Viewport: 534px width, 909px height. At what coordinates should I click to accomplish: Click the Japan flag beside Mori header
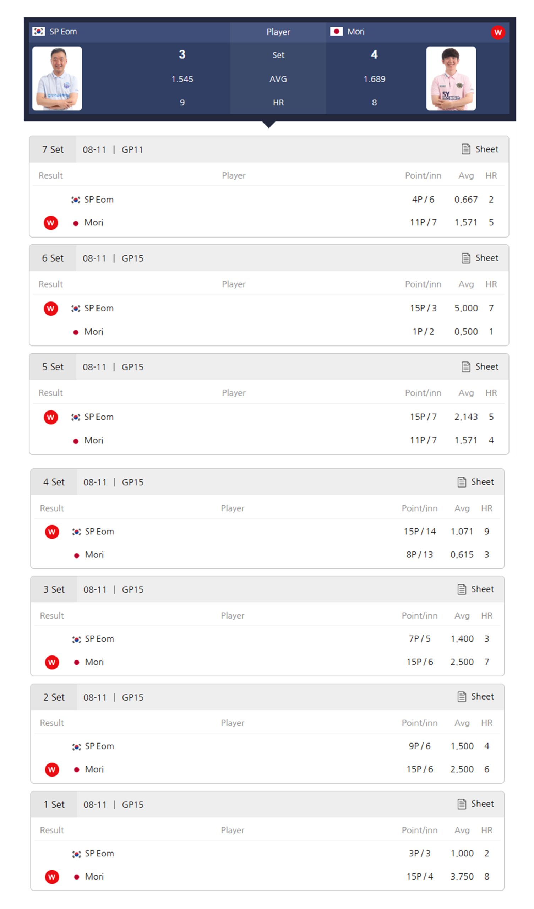[x=336, y=31]
